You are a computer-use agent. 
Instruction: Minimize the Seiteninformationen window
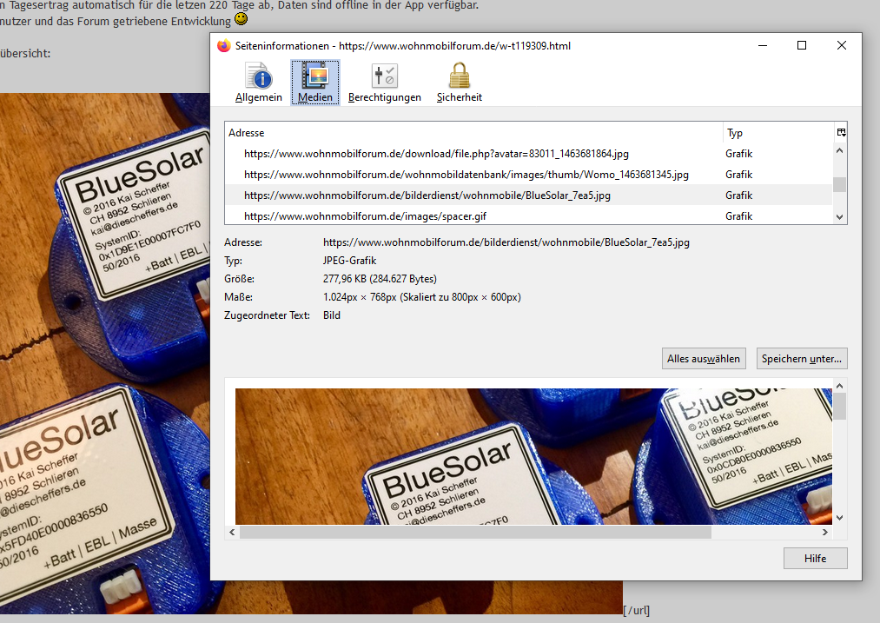pyautogui.click(x=762, y=45)
